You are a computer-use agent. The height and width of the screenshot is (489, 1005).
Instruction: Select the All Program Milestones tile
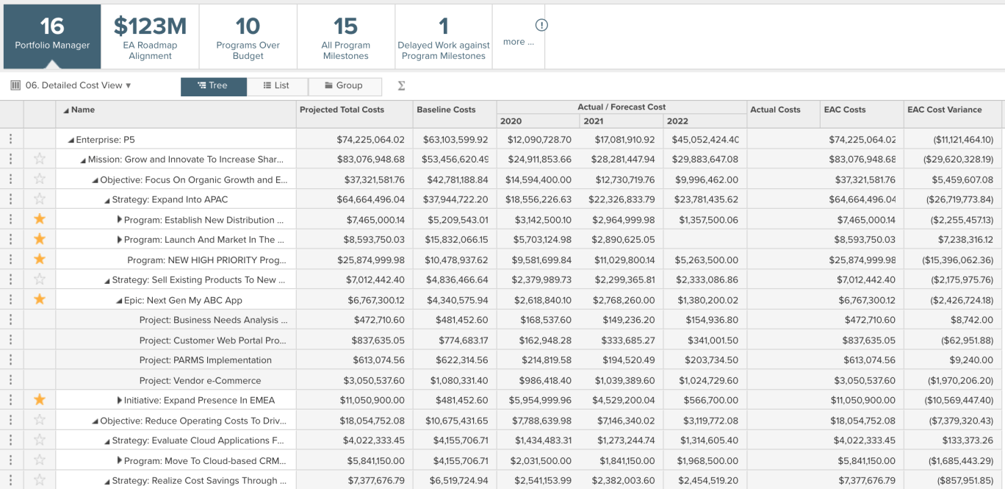pyautogui.click(x=346, y=36)
